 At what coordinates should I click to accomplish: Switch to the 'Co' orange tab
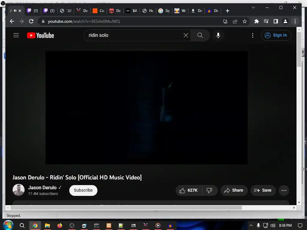98,11
